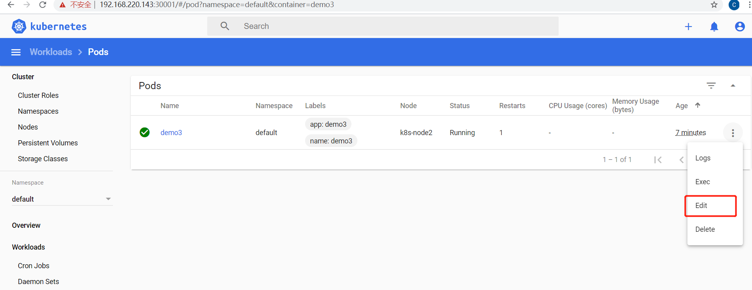Click the Labels column header

[315, 106]
